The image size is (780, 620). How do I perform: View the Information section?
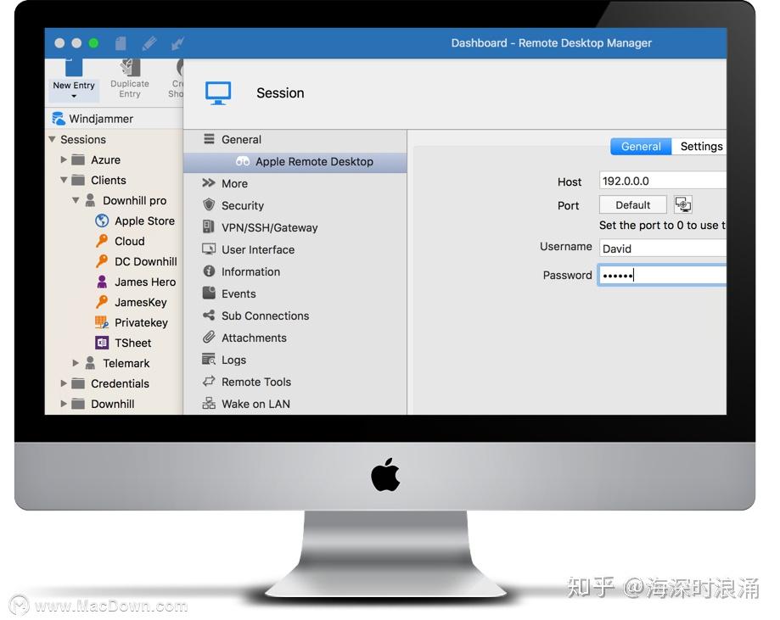(x=250, y=271)
